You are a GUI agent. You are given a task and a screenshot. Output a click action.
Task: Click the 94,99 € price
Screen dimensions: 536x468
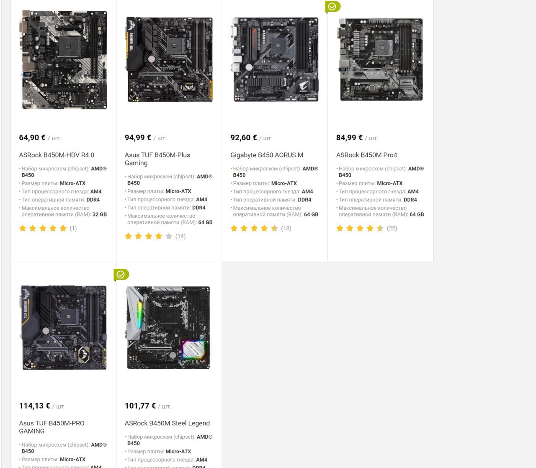coord(138,138)
